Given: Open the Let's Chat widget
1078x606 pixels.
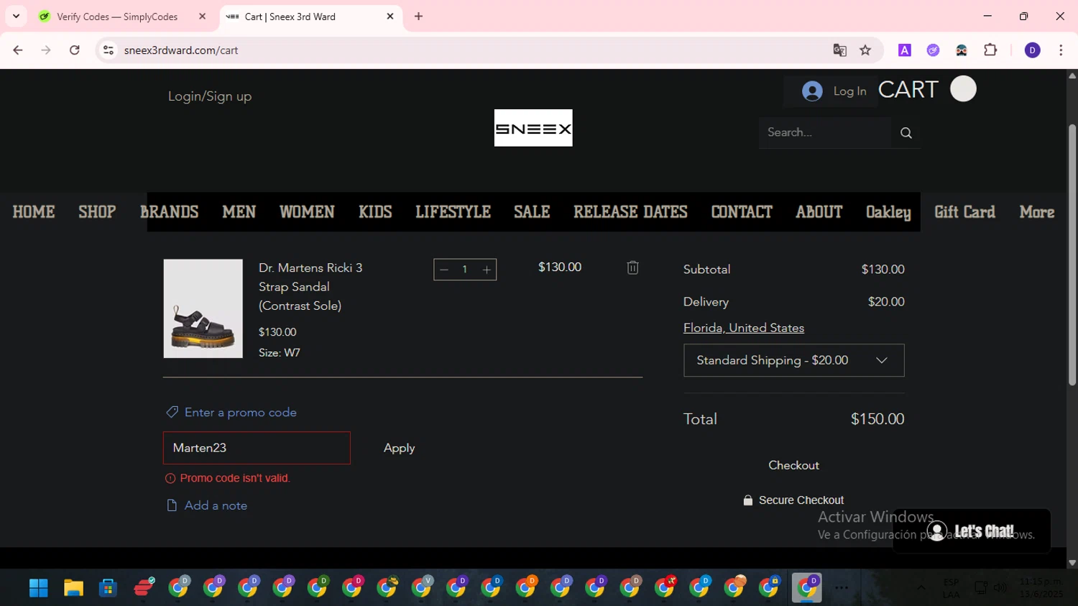Looking at the screenshot, I should pyautogui.click(x=972, y=531).
